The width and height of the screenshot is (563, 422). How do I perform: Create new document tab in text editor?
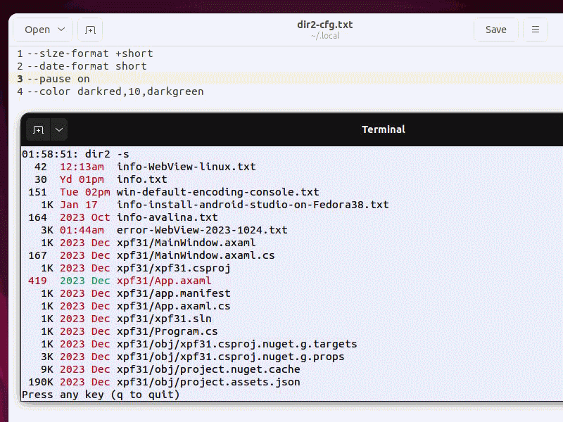coord(90,30)
